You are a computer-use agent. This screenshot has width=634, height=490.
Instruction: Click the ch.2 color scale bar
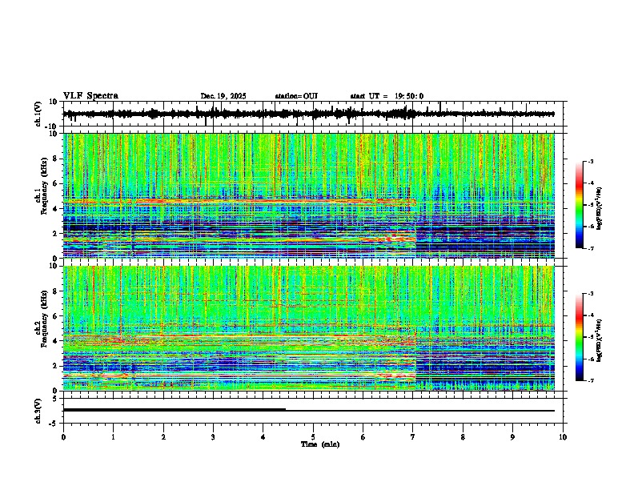pos(580,337)
